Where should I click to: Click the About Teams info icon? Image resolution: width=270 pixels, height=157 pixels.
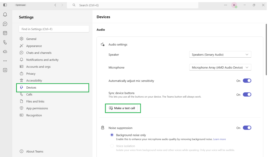[22, 151]
